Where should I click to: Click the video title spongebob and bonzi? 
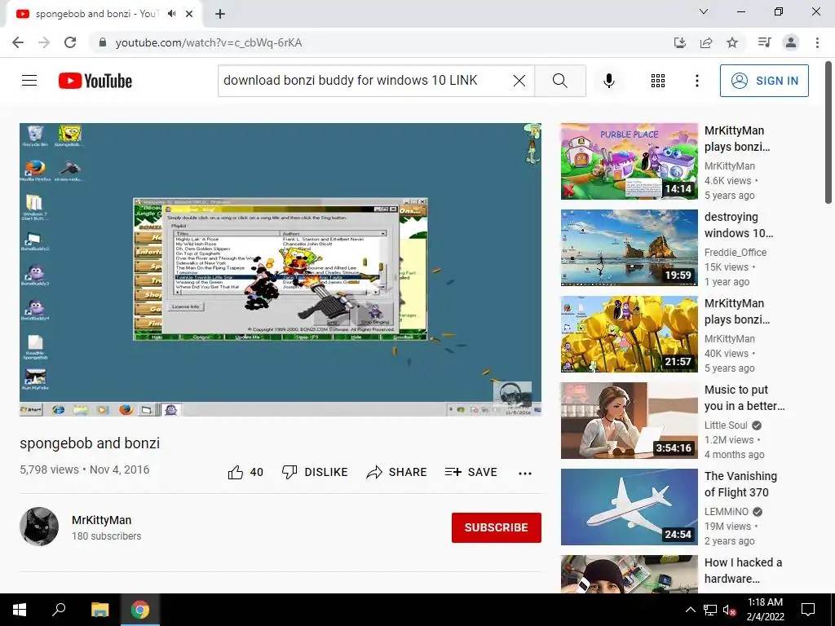pos(90,443)
